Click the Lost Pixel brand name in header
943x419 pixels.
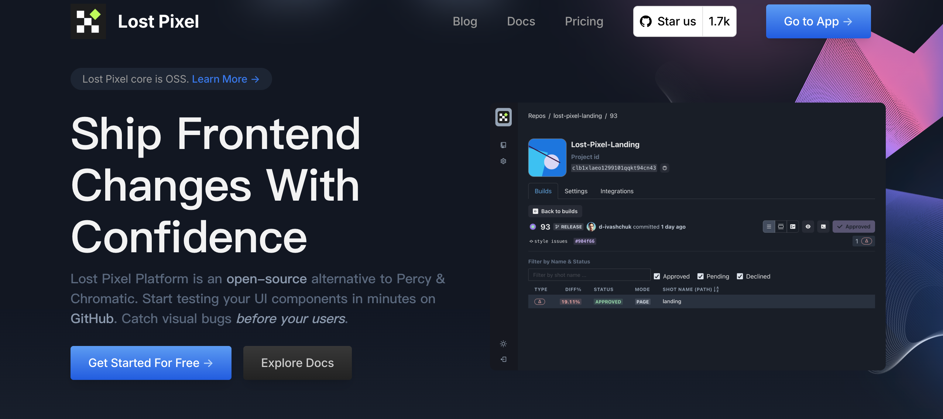158,21
